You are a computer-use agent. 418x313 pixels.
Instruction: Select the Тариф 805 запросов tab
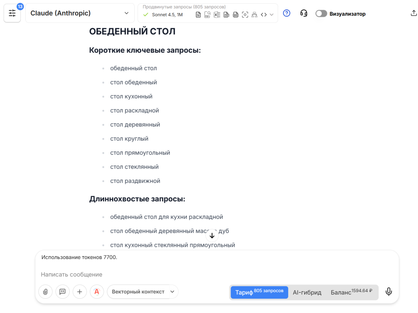pyautogui.click(x=259, y=292)
